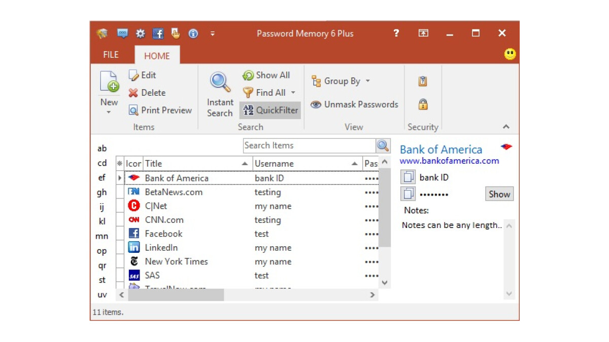Select the LinkedIn entry
The width and height of the screenshot is (609, 342).
pos(251,248)
